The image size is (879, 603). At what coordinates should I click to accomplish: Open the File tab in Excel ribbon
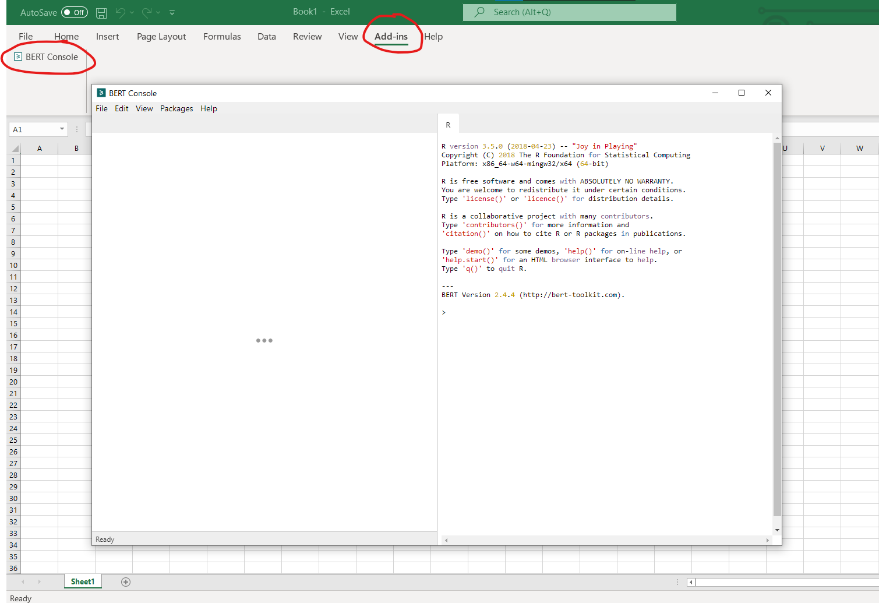(x=26, y=36)
